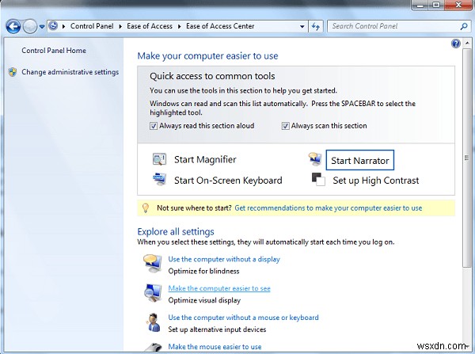Click the Optimize visual display text
The width and height of the screenshot is (475, 354).
[204, 300]
